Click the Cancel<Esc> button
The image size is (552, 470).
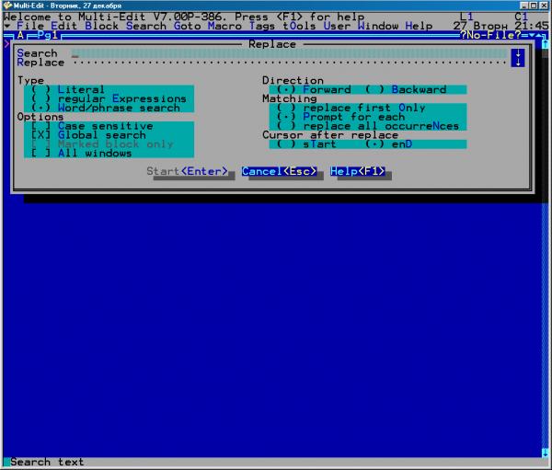(x=279, y=171)
